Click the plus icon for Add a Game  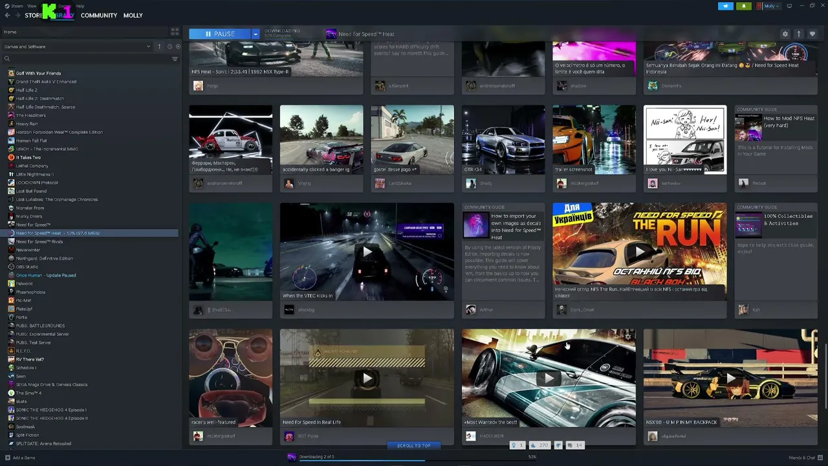click(x=8, y=458)
